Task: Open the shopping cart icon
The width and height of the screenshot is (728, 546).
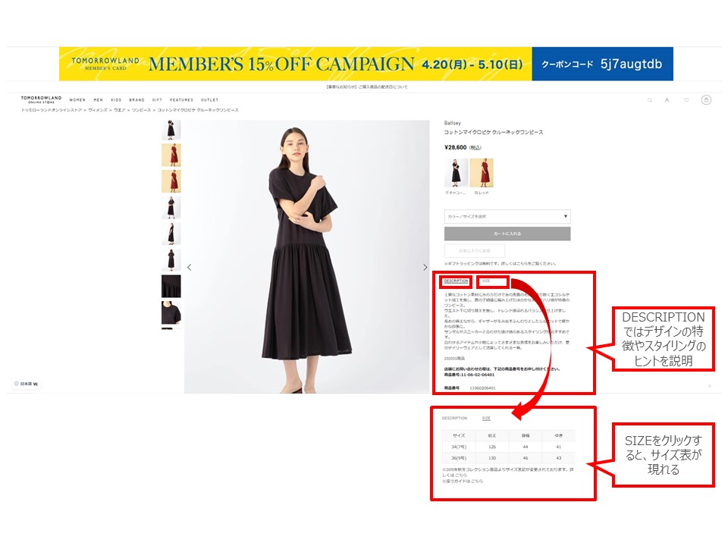Action: pyautogui.click(x=706, y=100)
